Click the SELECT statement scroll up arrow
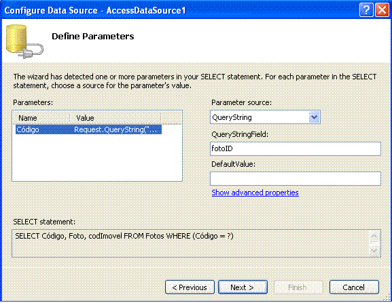This screenshot has width=392, height=303. click(374, 237)
